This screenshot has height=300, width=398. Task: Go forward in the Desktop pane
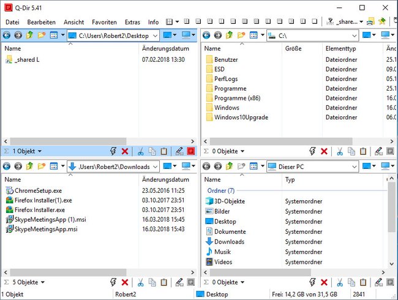tap(18, 36)
